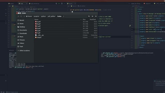Click the "Yesterday" modified value

pos(94,35)
